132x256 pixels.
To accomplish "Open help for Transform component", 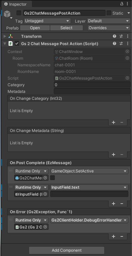I will 115,36.
